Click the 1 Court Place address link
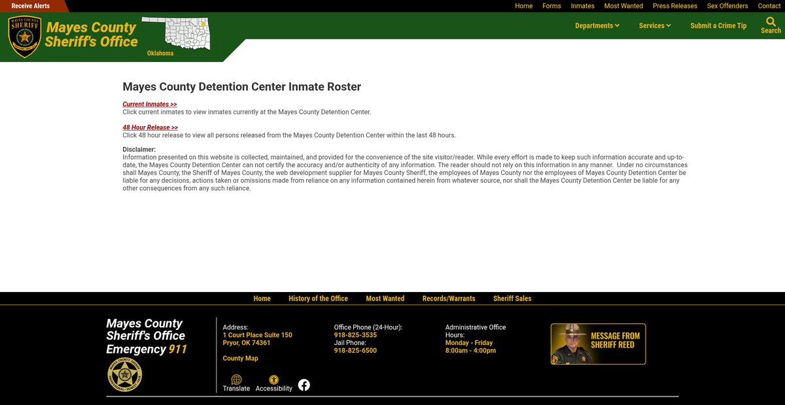The width and height of the screenshot is (785, 405). [x=258, y=339]
